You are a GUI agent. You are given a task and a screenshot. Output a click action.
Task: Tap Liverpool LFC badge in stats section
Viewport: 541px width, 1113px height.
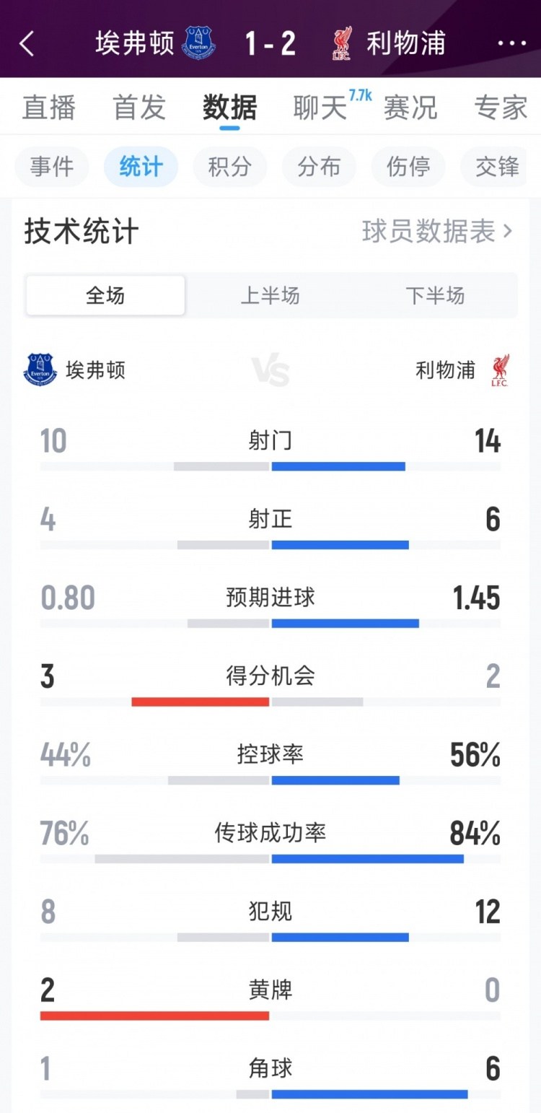tap(499, 370)
